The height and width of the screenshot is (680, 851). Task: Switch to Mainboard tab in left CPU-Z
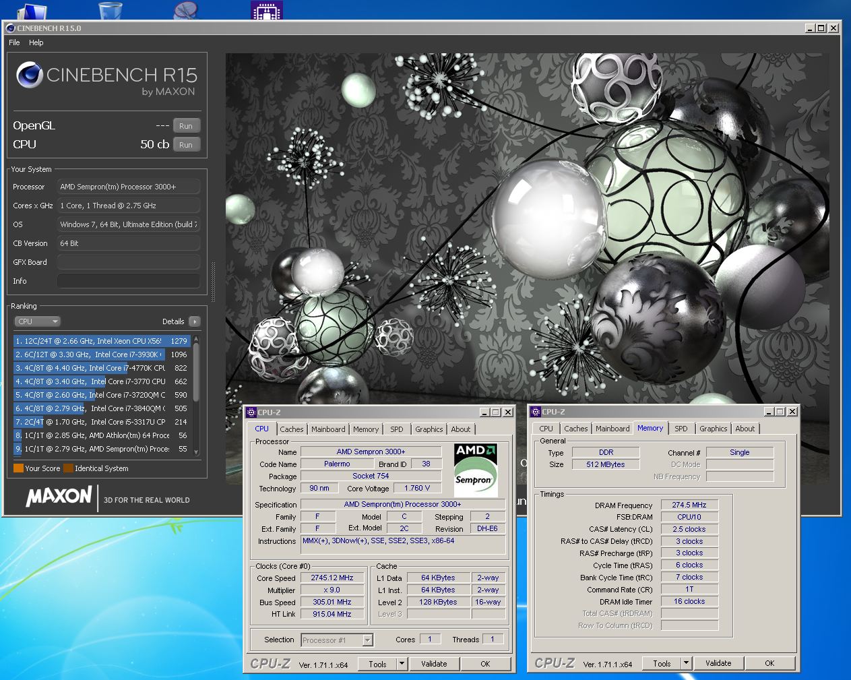328,429
